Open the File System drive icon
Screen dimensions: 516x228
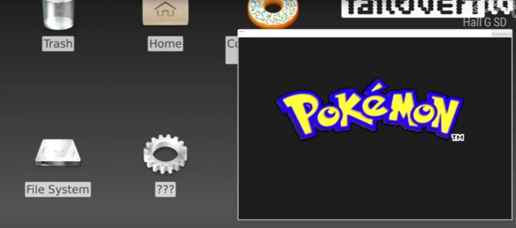click(58, 153)
